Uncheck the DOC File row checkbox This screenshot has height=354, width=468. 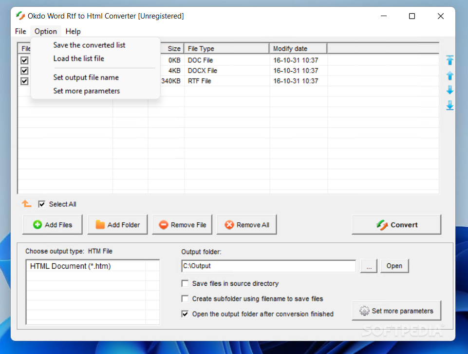(x=24, y=60)
